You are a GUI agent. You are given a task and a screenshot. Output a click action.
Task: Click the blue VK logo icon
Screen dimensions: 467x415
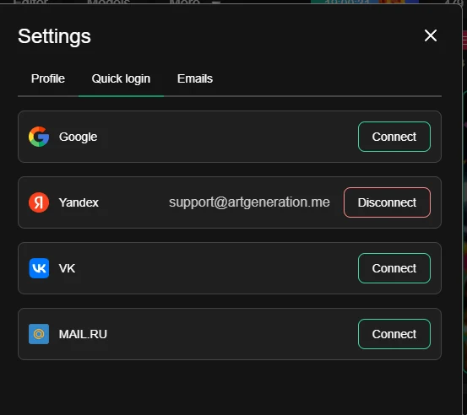click(x=39, y=268)
